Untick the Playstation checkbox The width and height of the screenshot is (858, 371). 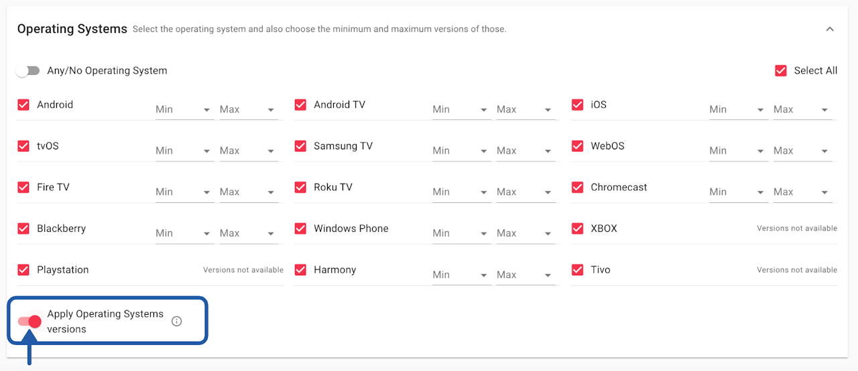(x=23, y=270)
